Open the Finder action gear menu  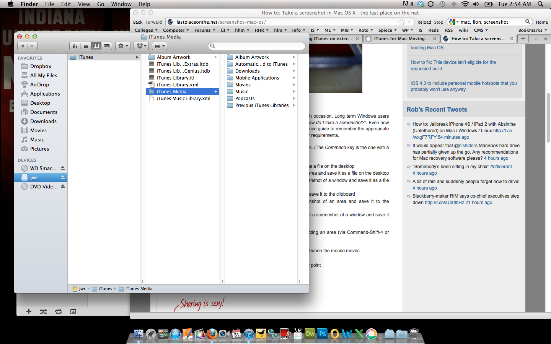click(x=122, y=45)
